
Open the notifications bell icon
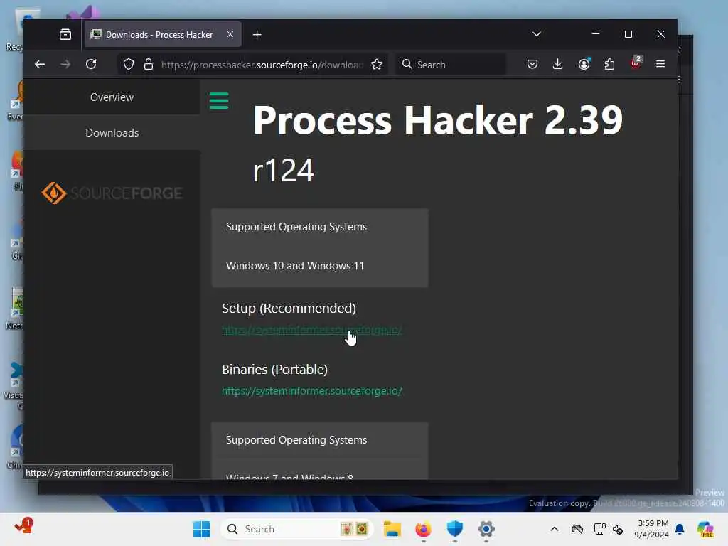coord(680,529)
